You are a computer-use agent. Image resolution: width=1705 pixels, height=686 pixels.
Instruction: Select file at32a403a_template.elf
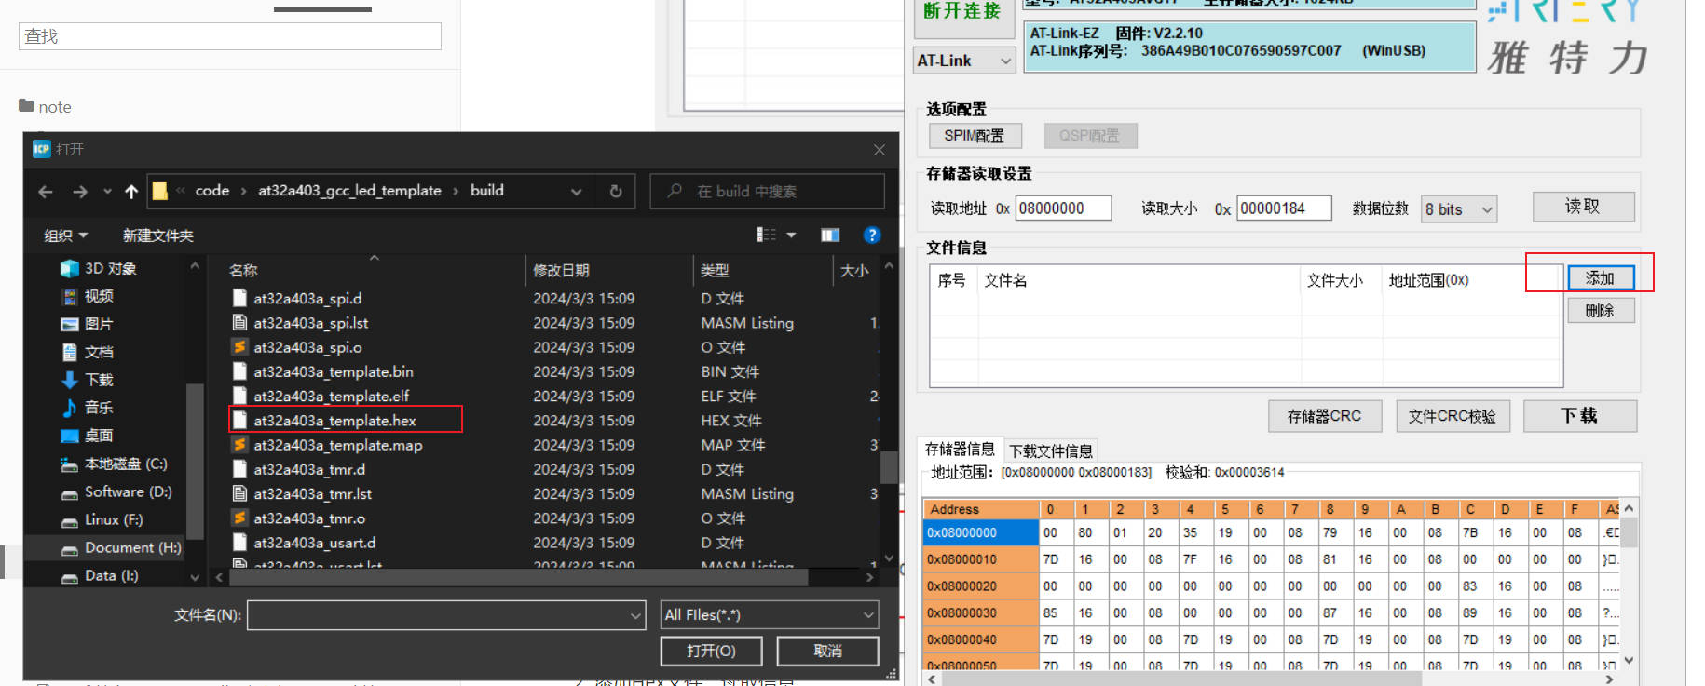pyautogui.click(x=331, y=396)
